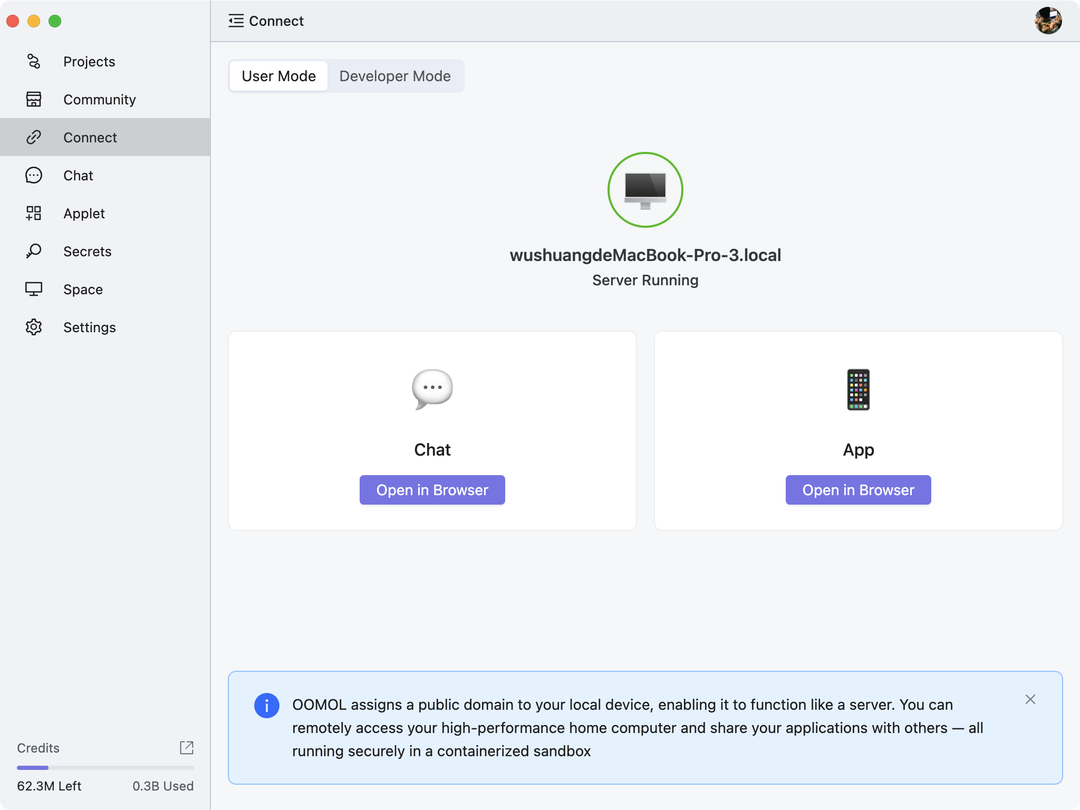Collapse the sidebar using the Connect header icon
The width and height of the screenshot is (1080, 810).
pos(236,21)
